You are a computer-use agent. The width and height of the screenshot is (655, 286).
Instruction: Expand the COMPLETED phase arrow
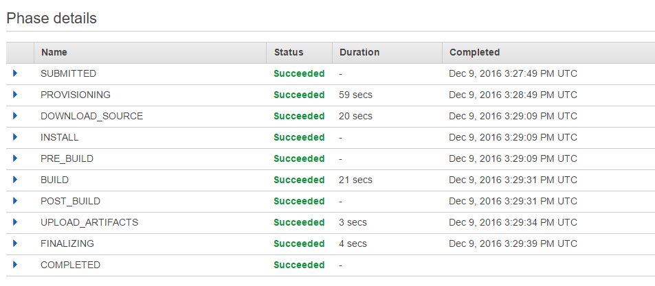click(x=15, y=265)
